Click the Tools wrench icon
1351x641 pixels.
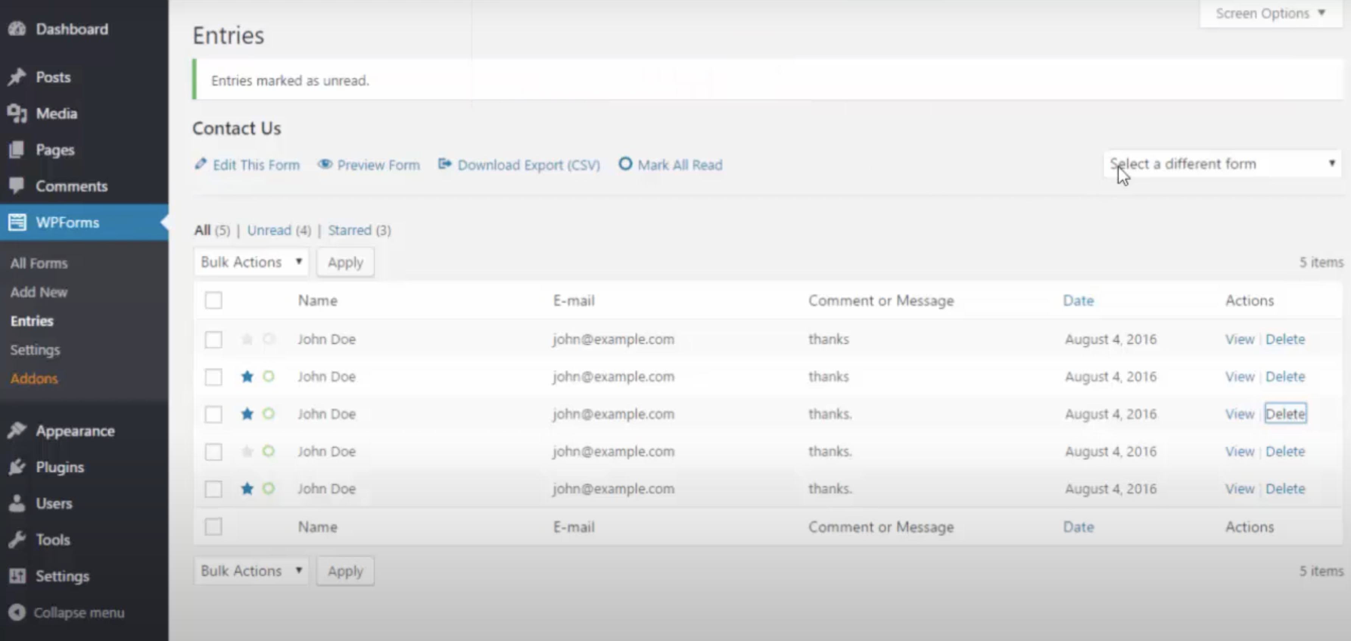(17, 539)
